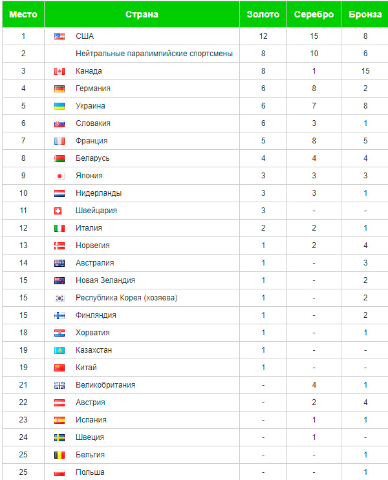Click the USA flag icon
This screenshot has width=388, height=480.
click(59, 36)
